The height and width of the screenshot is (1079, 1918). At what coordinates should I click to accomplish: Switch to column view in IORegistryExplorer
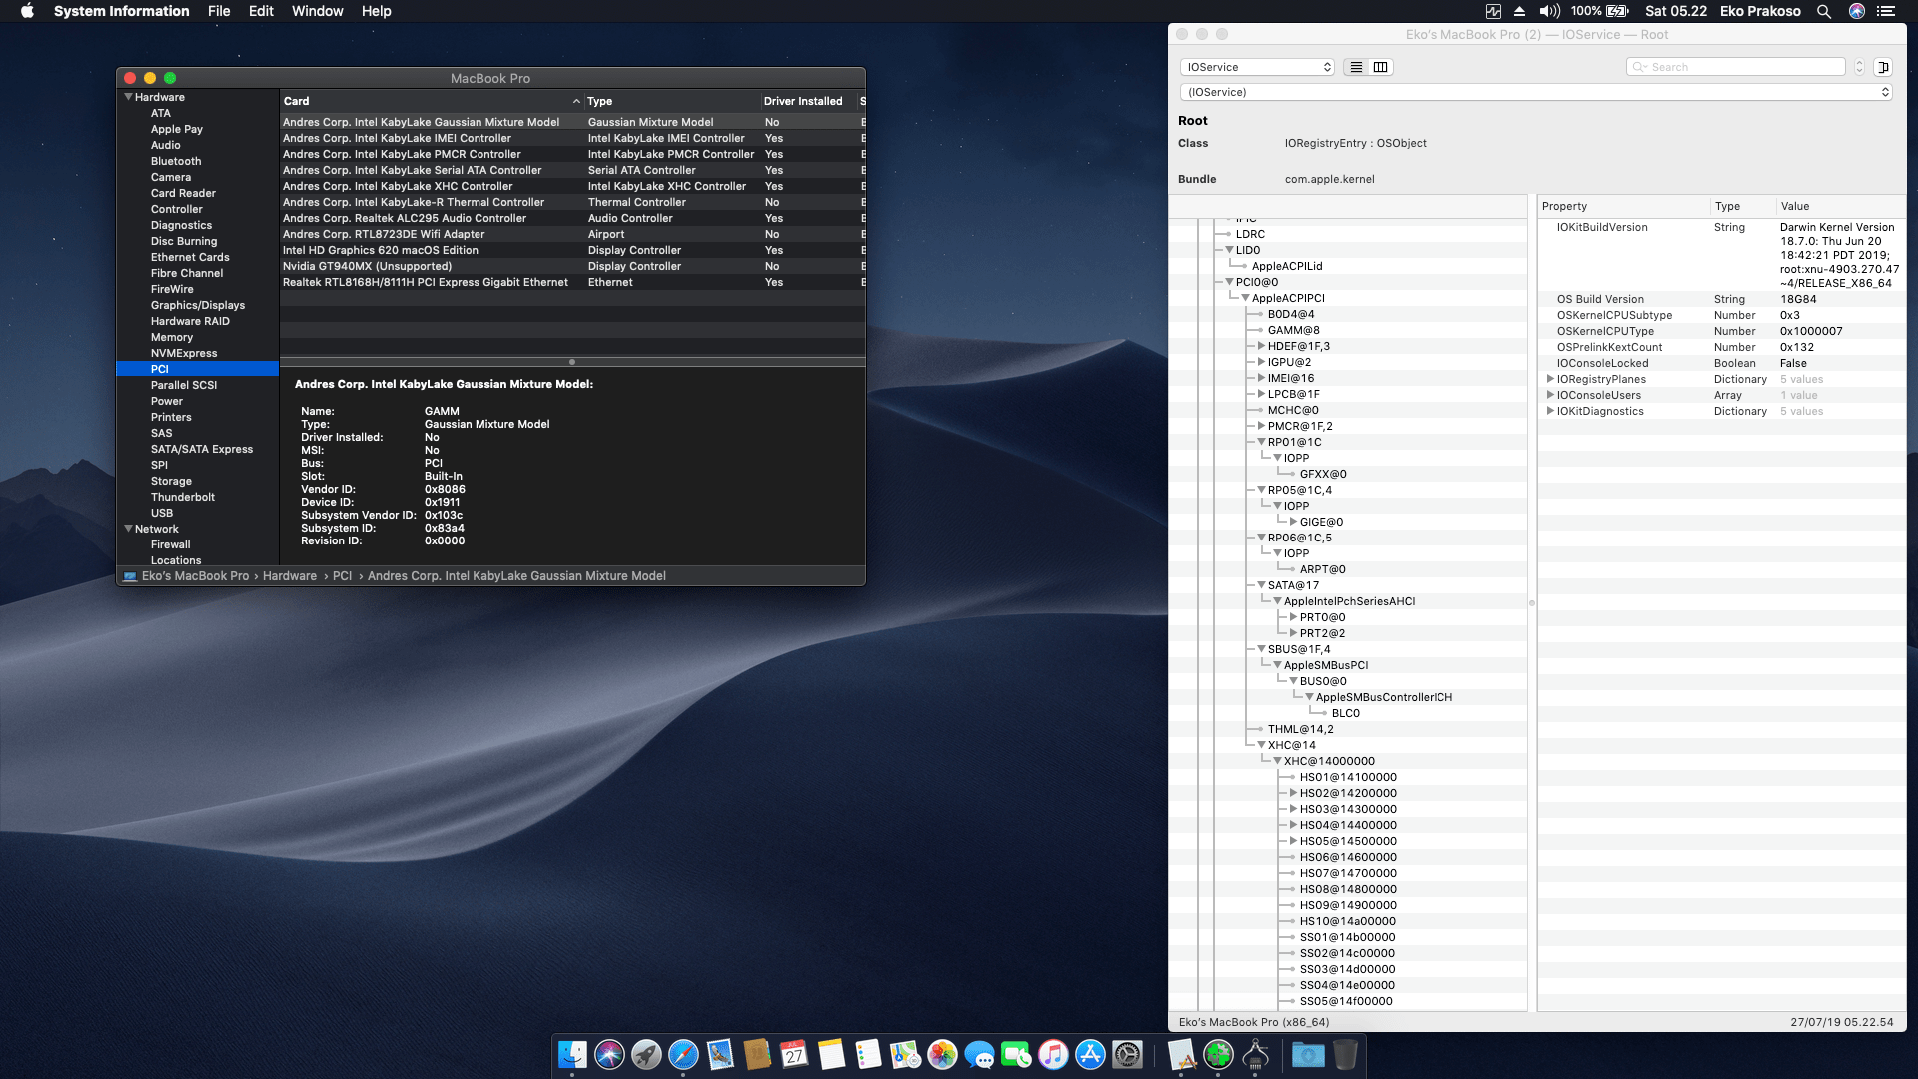(x=1380, y=67)
